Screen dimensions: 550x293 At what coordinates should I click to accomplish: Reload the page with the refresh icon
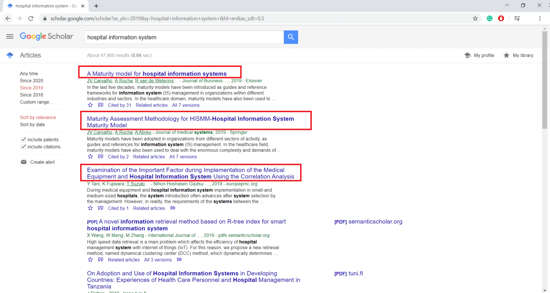pyautogui.click(x=31, y=19)
